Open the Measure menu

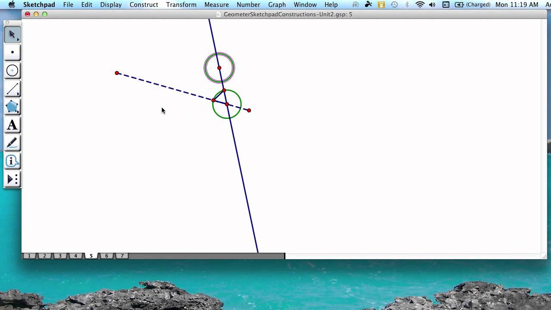[x=217, y=5]
